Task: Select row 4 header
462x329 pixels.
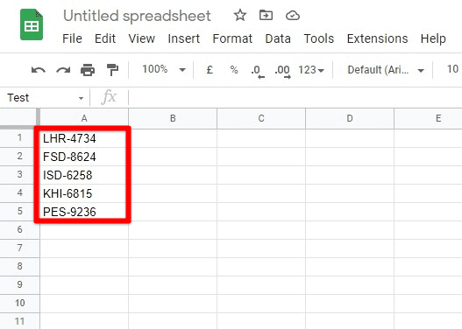Action: 19,193
